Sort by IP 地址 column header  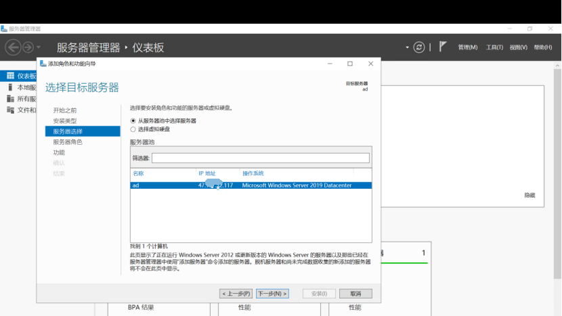pos(207,173)
